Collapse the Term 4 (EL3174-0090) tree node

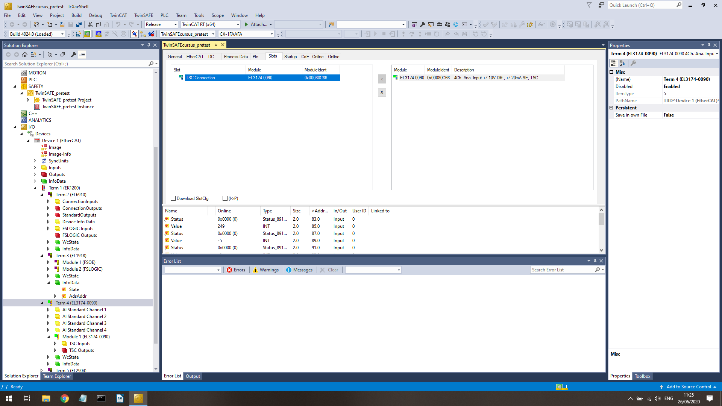42,303
